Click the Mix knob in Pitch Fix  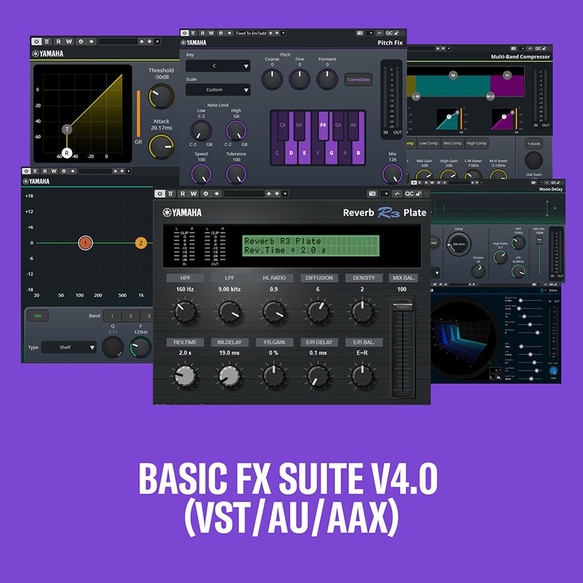click(x=393, y=174)
